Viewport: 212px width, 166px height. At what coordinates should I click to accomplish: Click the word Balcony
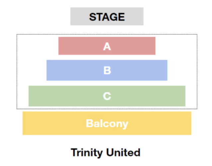107,124
